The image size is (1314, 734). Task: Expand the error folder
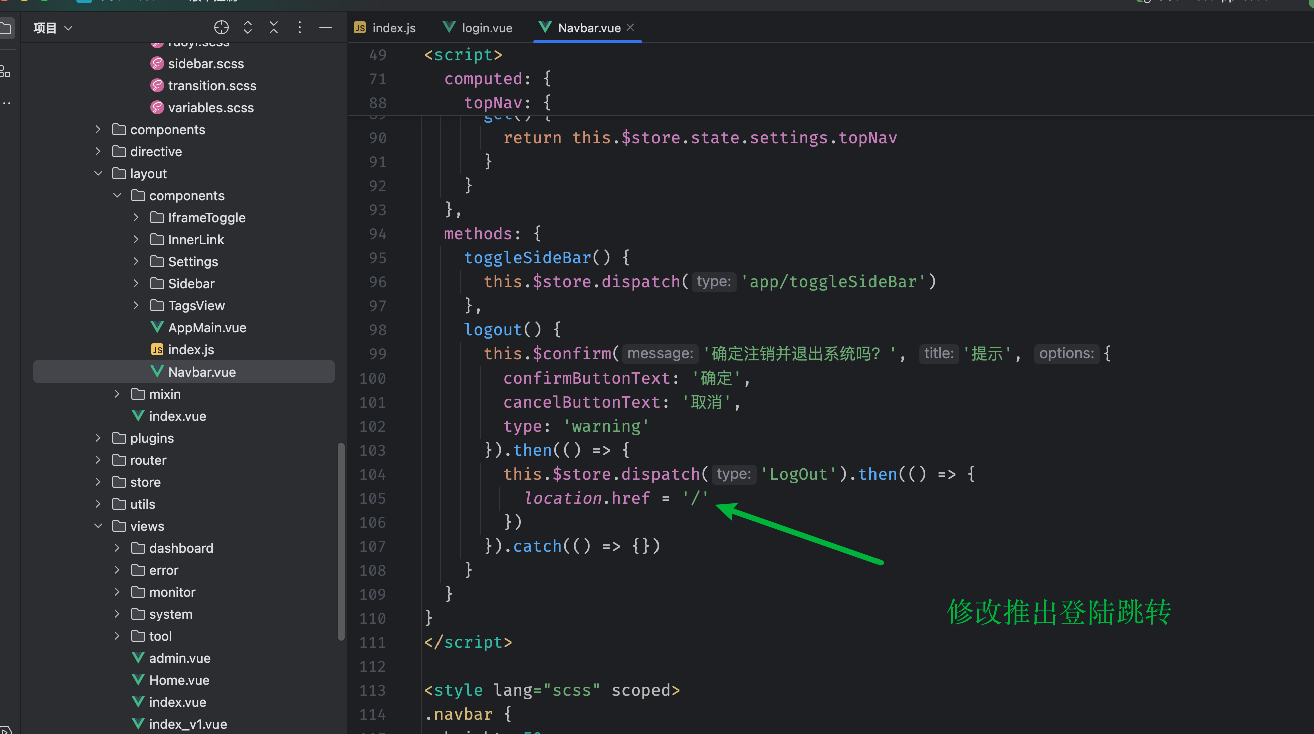[117, 570]
